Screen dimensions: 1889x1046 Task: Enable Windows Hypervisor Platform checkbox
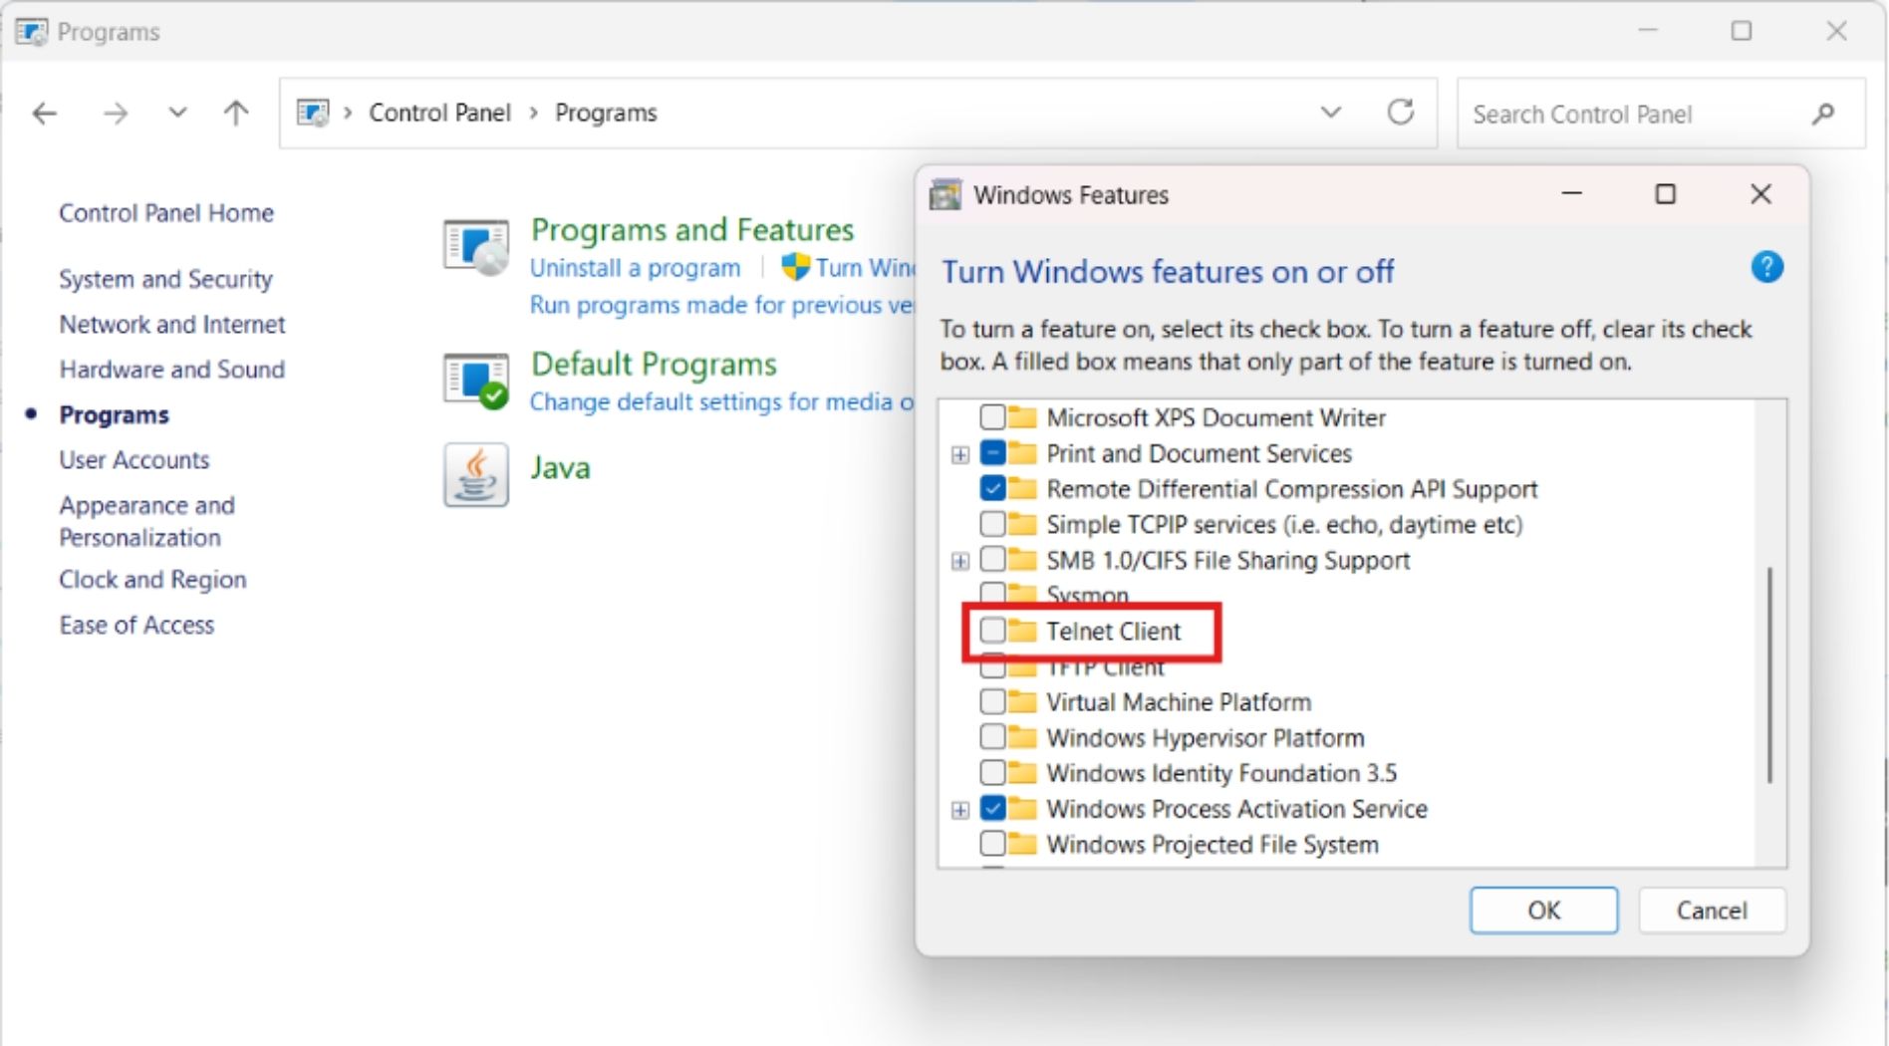[992, 737]
